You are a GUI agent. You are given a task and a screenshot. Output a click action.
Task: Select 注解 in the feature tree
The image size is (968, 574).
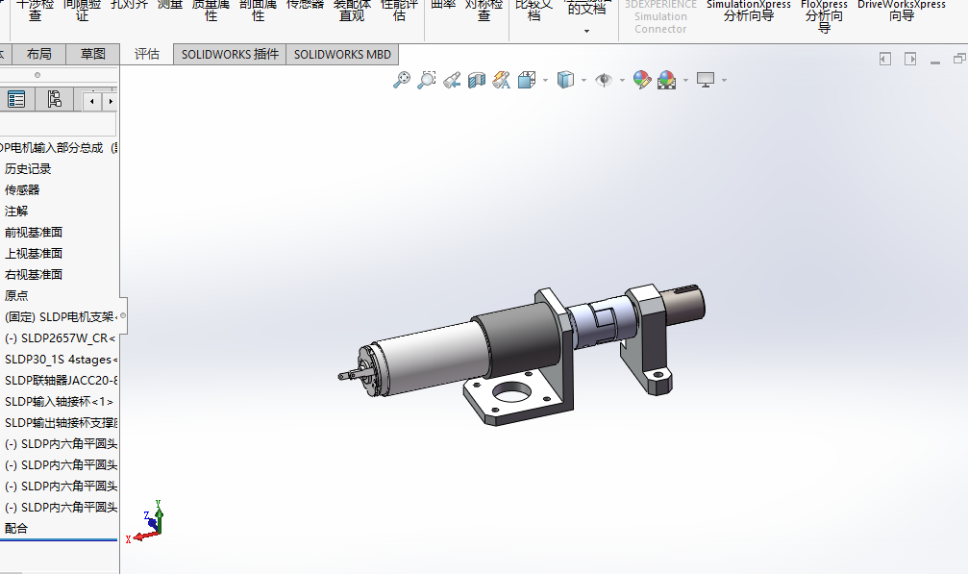coord(16,212)
